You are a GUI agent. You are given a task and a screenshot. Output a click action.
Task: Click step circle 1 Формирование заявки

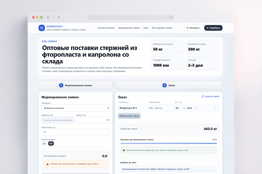(61, 85)
